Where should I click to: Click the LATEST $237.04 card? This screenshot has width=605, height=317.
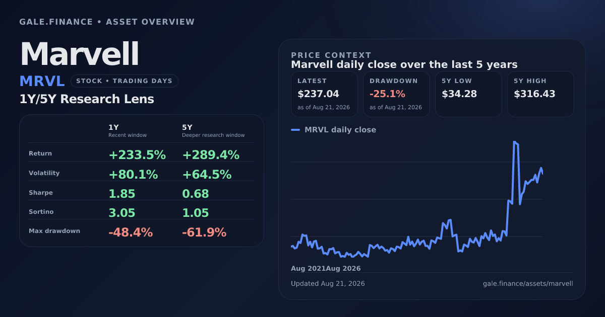pos(324,94)
